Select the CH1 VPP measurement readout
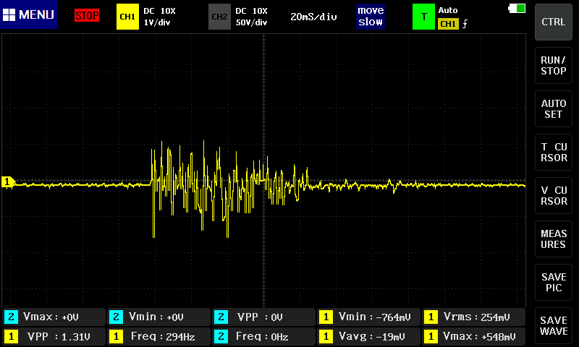This screenshot has width=579, height=347. click(54, 336)
